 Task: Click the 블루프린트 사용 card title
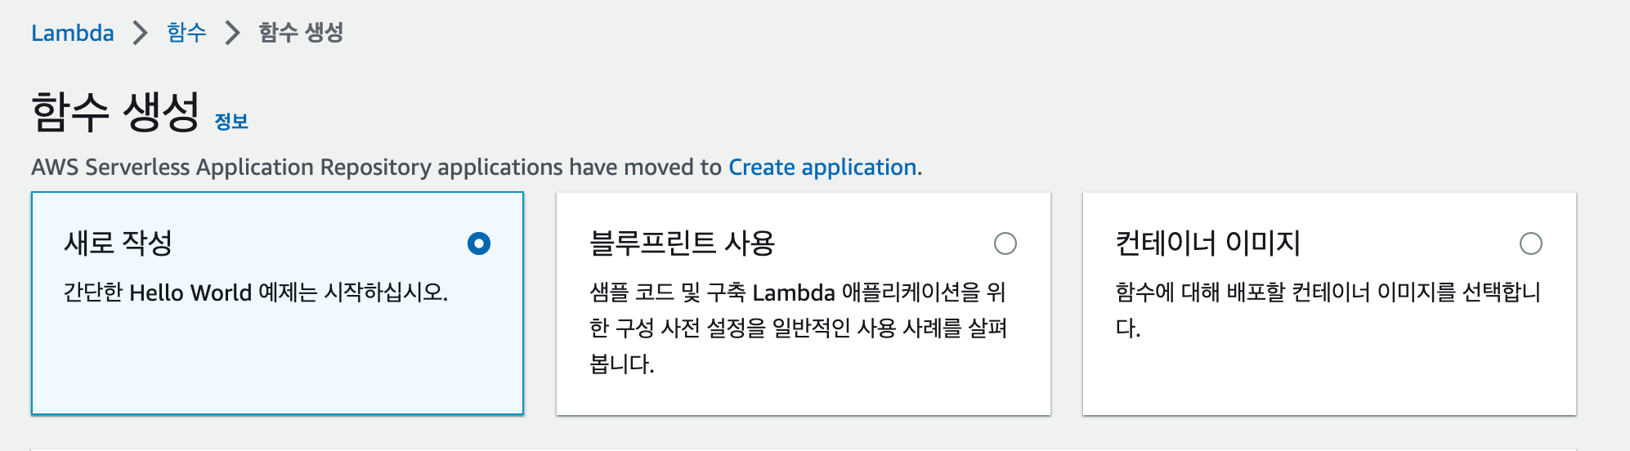682,243
